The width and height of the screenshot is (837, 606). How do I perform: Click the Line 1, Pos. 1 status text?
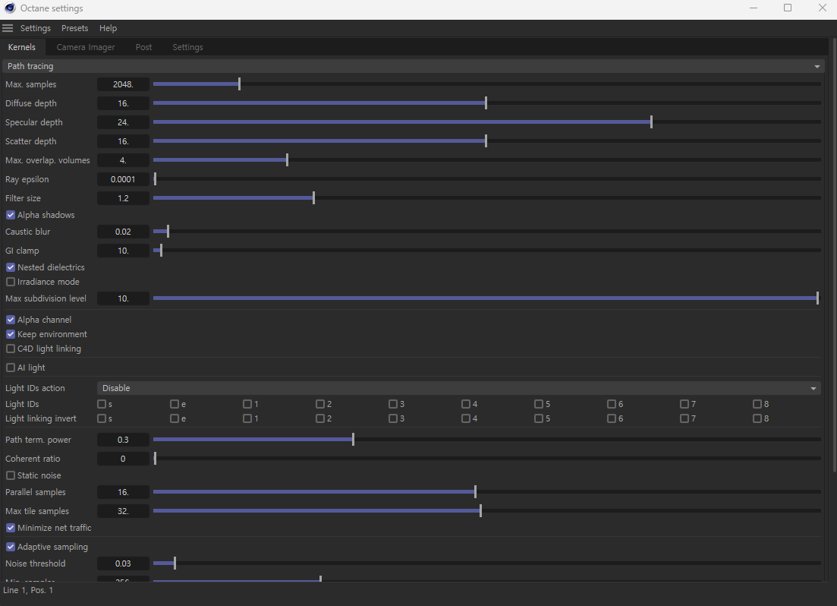(28, 590)
